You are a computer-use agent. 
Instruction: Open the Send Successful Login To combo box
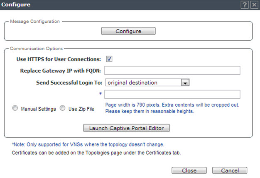(x=147, y=83)
